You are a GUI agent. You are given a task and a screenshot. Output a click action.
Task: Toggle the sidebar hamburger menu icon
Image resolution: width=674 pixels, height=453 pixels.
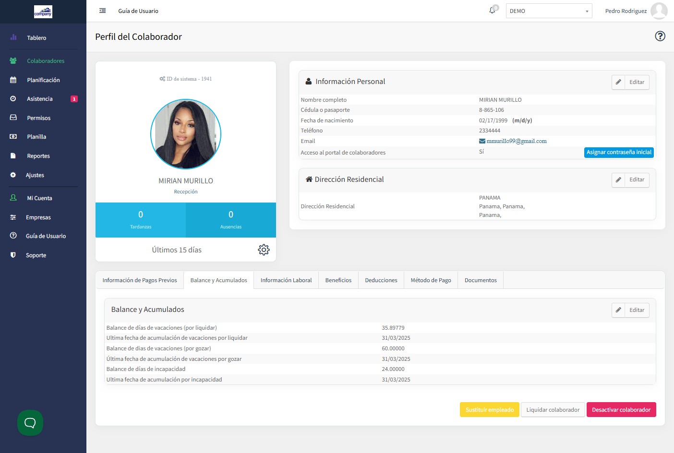pos(102,11)
